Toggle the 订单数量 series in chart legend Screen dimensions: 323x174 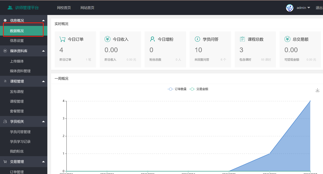pyautogui.click(x=177, y=89)
